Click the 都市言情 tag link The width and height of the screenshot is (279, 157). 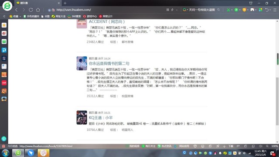tap(127, 42)
